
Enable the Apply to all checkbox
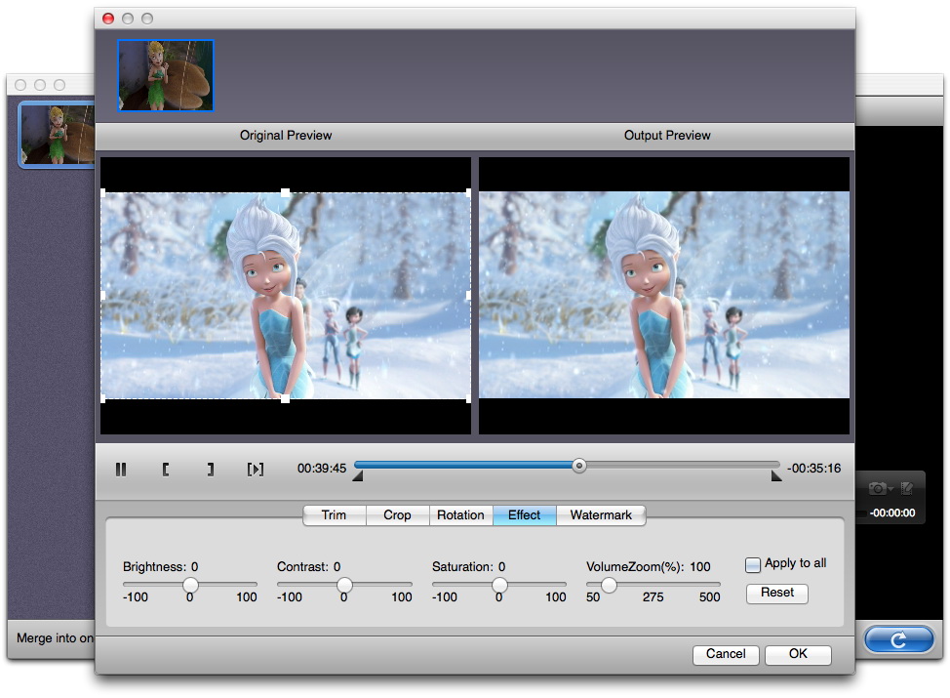(x=752, y=564)
